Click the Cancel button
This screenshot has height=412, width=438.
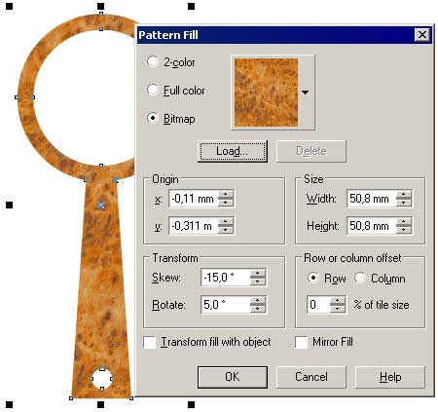pos(311,377)
